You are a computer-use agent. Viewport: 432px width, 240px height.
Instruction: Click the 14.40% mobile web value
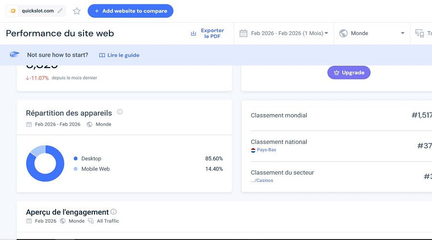[214, 169]
